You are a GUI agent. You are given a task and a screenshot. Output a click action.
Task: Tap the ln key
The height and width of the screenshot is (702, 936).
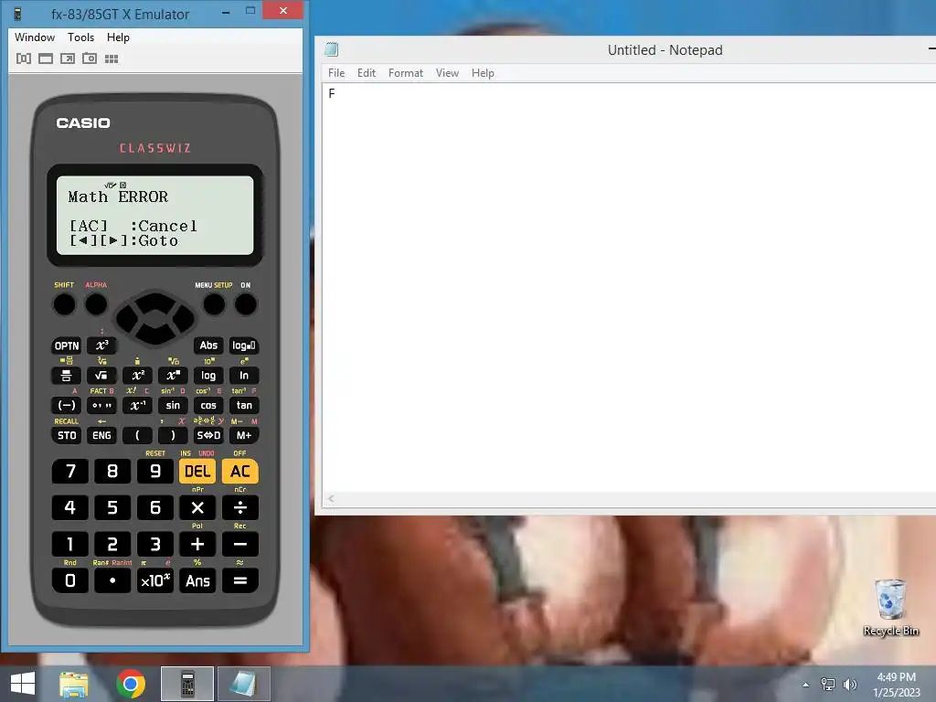coord(243,376)
